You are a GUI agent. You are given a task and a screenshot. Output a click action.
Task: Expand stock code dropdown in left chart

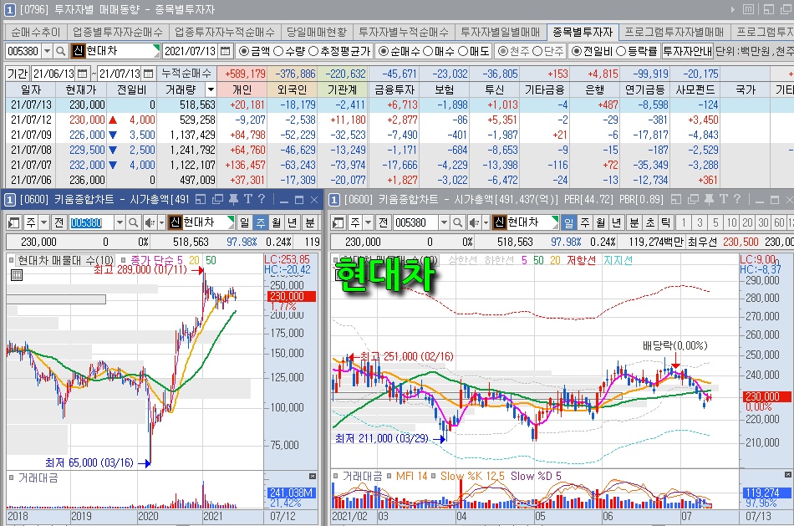coord(120,222)
